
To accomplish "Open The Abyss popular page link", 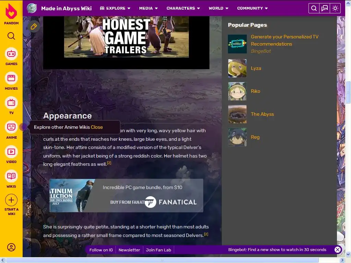I will pyautogui.click(x=262, y=114).
